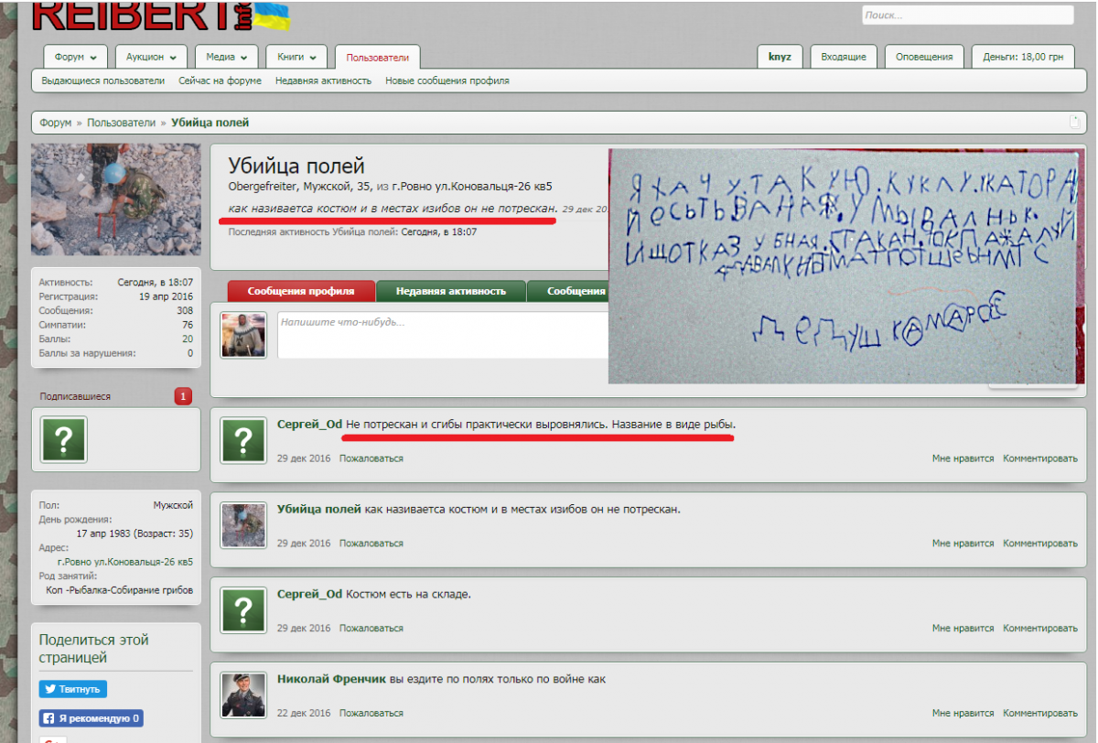Click the 22 дек 2016 post date

[304, 714]
